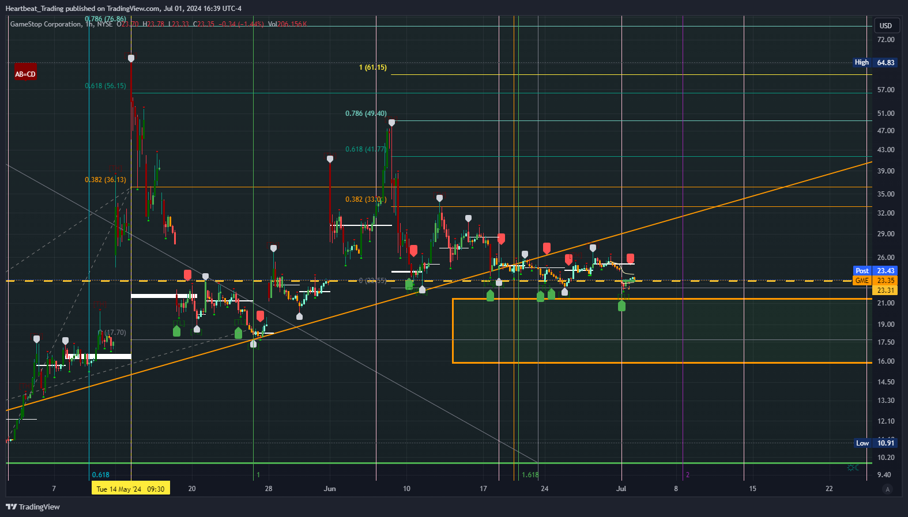
Task: Click the red marker above the latest July candles
Action: (631, 258)
